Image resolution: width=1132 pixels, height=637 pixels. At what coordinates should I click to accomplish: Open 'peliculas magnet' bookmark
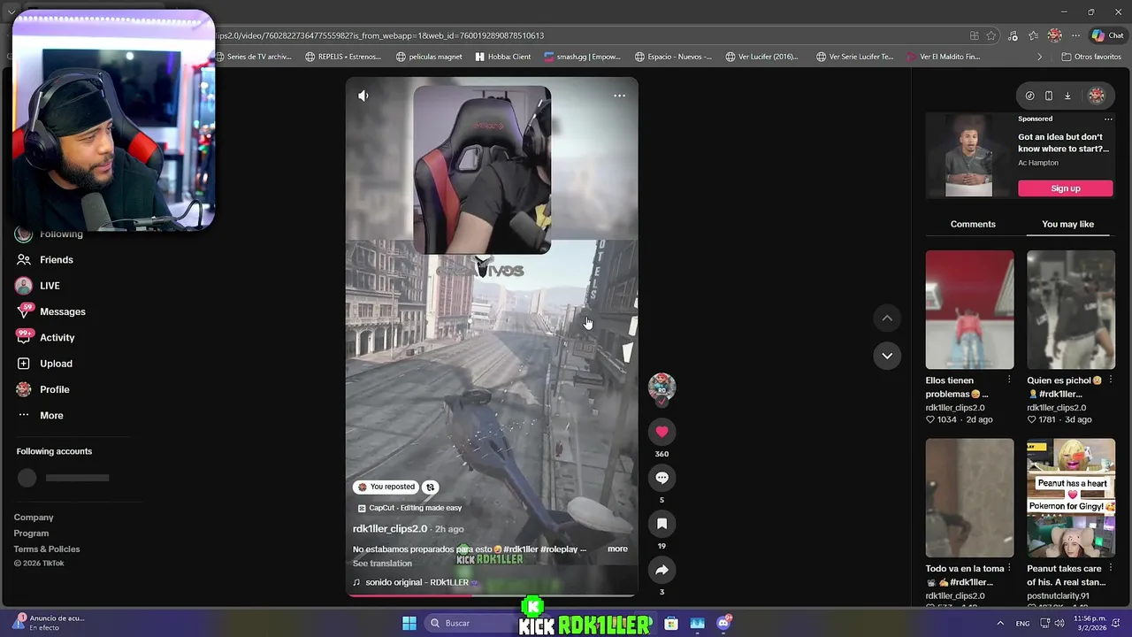pyautogui.click(x=429, y=57)
